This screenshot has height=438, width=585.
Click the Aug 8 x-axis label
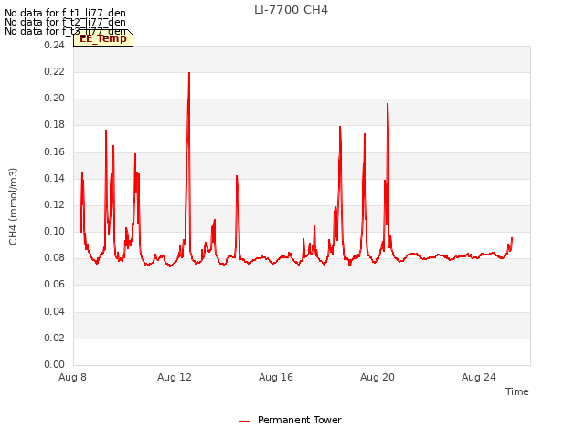click(72, 377)
